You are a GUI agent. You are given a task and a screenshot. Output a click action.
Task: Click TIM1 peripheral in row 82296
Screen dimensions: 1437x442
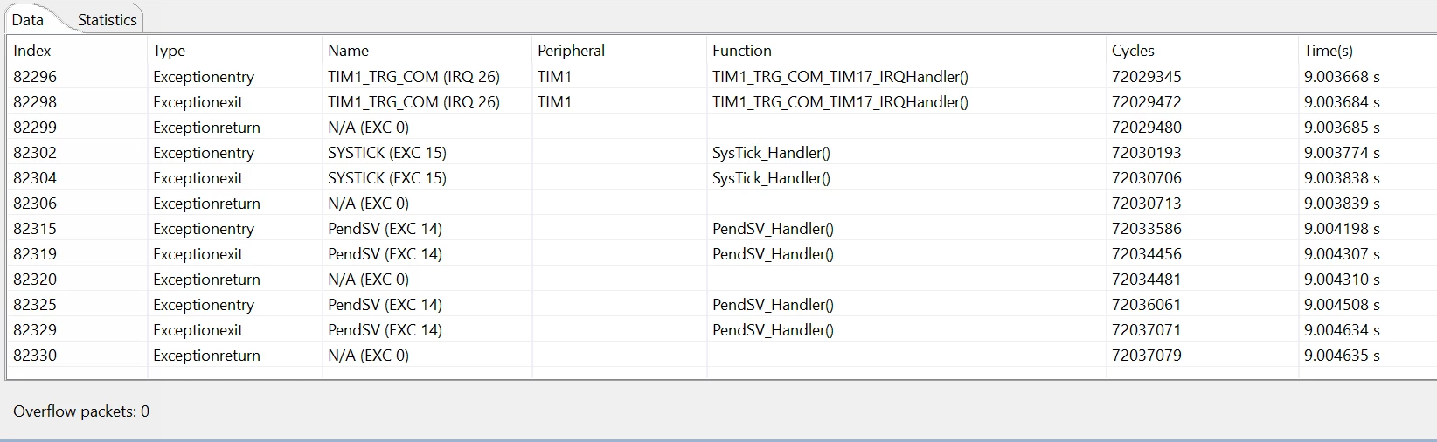(554, 77)
